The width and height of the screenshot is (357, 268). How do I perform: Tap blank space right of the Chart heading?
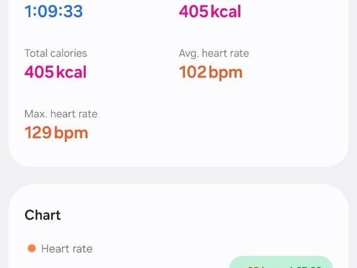click(x=208, y=215)
